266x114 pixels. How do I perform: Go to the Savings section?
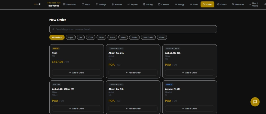101,4
